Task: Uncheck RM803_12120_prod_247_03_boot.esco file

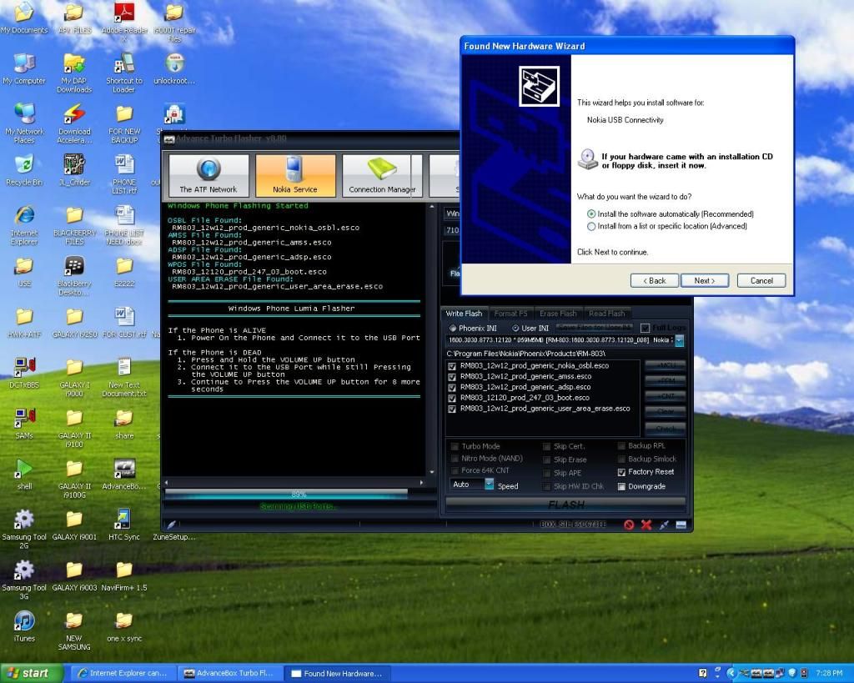Action: click(x=451, y=398)
